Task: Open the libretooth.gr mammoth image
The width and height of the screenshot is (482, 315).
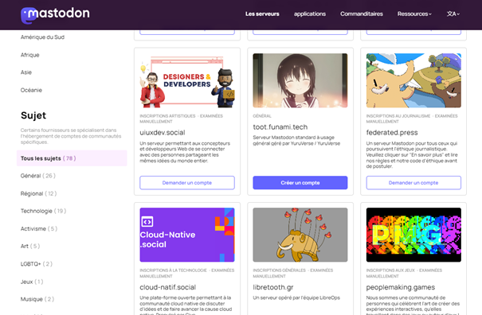Action: [300, 235]
